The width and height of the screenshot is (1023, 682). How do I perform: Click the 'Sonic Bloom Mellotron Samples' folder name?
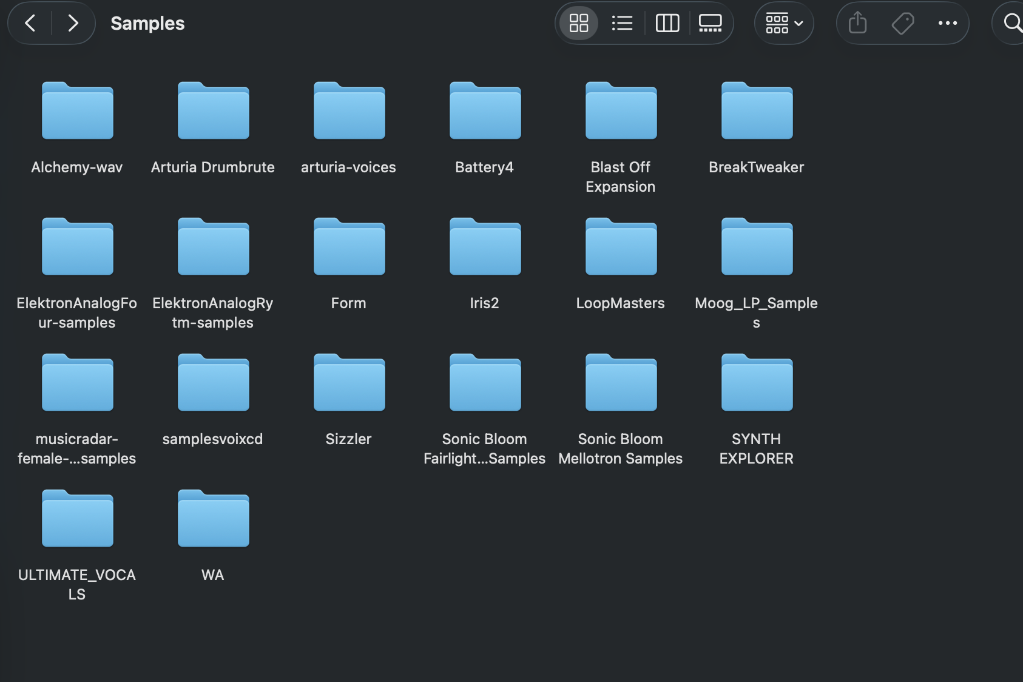tap(621, 449)
